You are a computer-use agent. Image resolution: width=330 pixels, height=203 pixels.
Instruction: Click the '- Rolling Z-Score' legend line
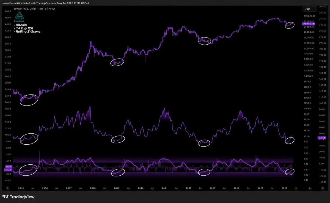point(27,32)
